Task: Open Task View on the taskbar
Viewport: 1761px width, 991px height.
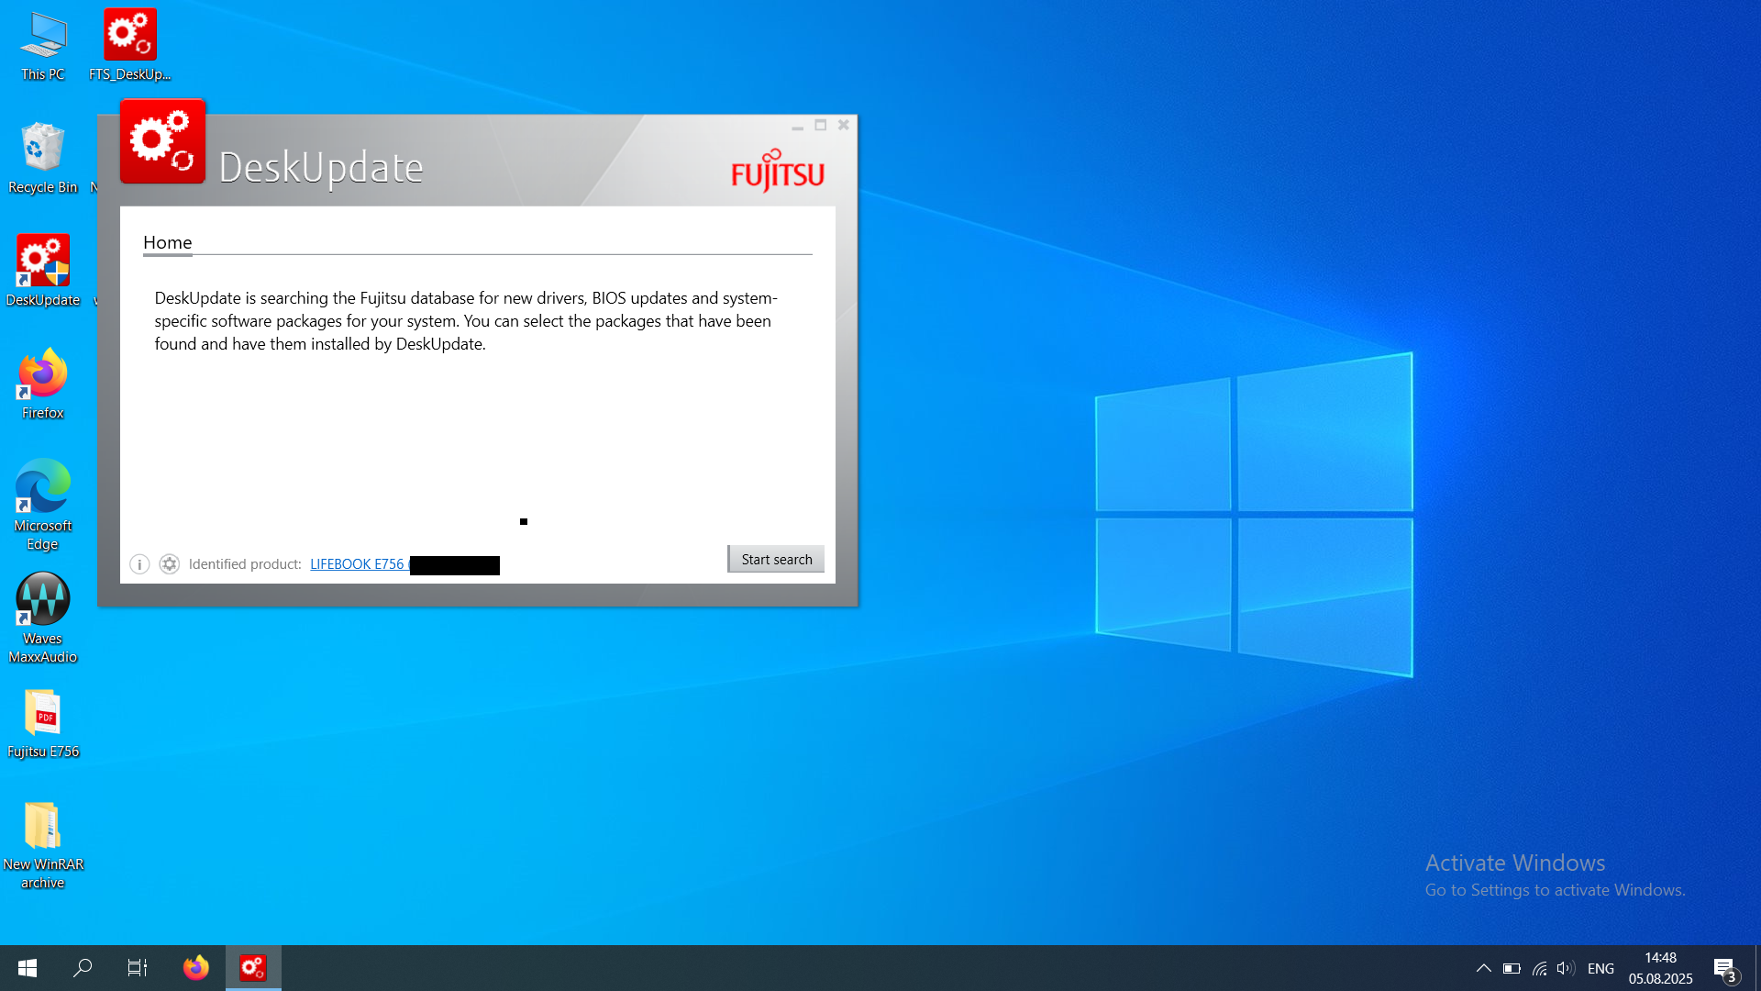Action: pyautogui.click(x=138, y=968)
